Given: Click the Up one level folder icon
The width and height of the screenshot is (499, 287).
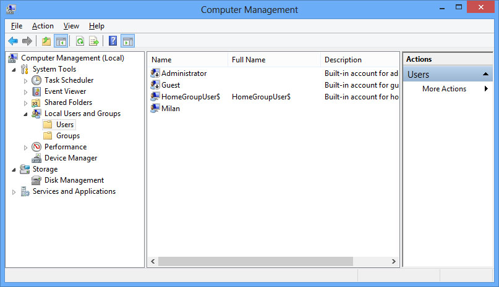Looking at the screenshot, I should [46, 41].
